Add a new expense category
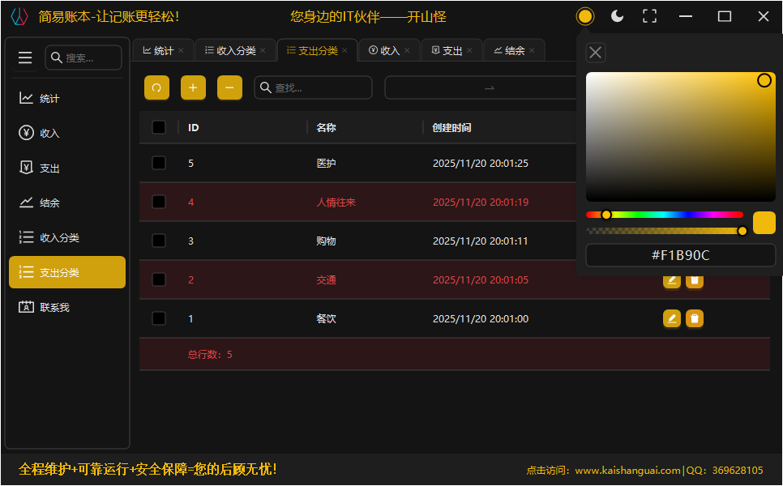783x486 pixels. pos(193,87)
